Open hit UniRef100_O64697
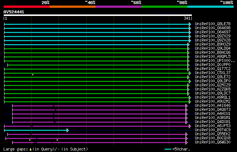237x152 pixels. tap(213, 32)
